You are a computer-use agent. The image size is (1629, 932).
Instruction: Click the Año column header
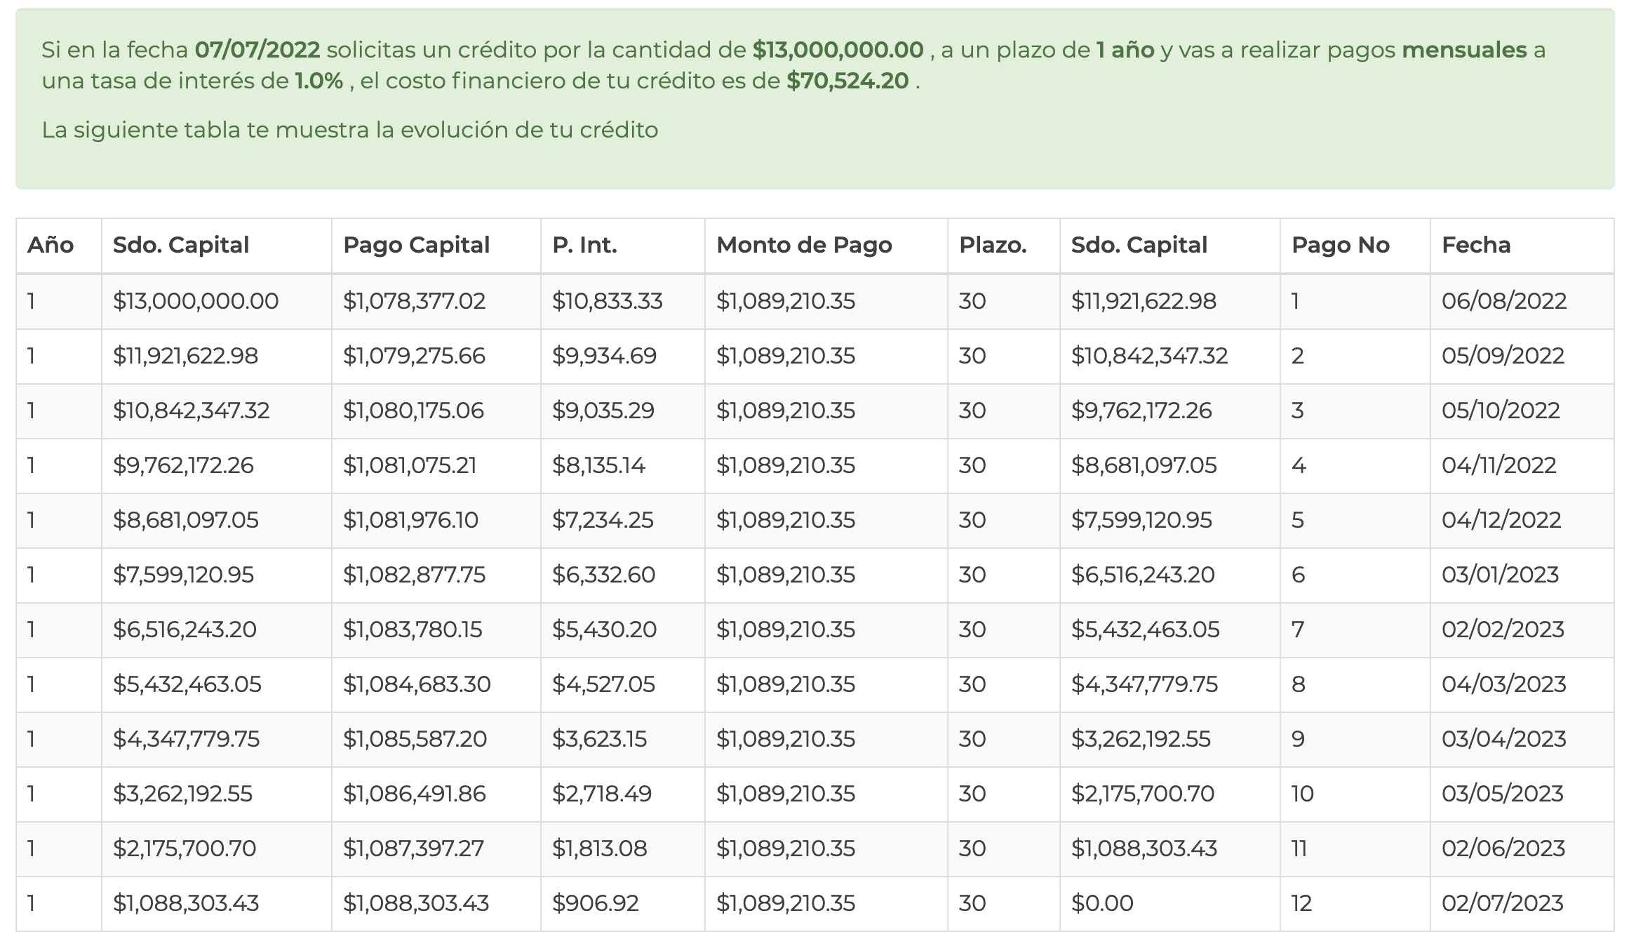pyautogui.click(x=59, y=245)
